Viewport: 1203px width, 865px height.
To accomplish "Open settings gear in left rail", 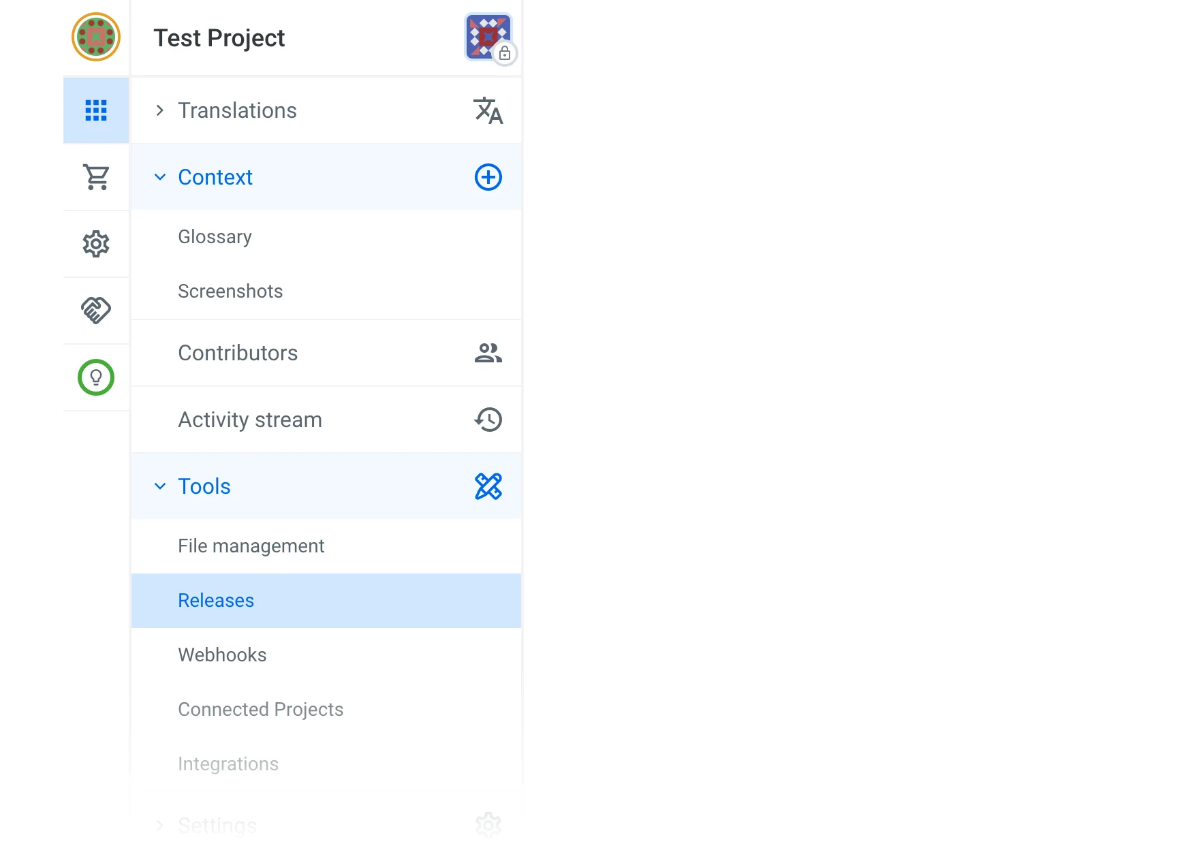I will 96,244.
